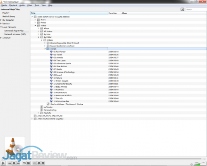The height and width of the screenshot is (166, 207).
Task: Focus the playlist Search field
Action: tap(196, 10)
